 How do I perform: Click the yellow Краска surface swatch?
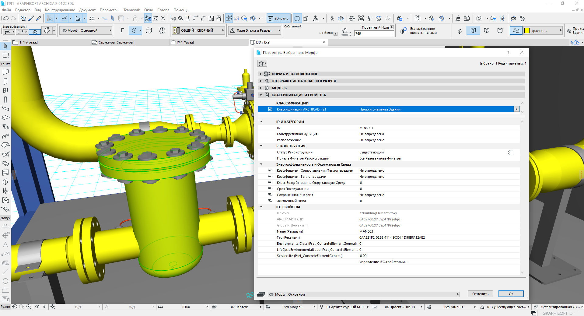coord(527,30)
